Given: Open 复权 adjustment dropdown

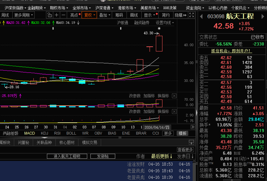Looking at the screenshot, I should (89, 15).
